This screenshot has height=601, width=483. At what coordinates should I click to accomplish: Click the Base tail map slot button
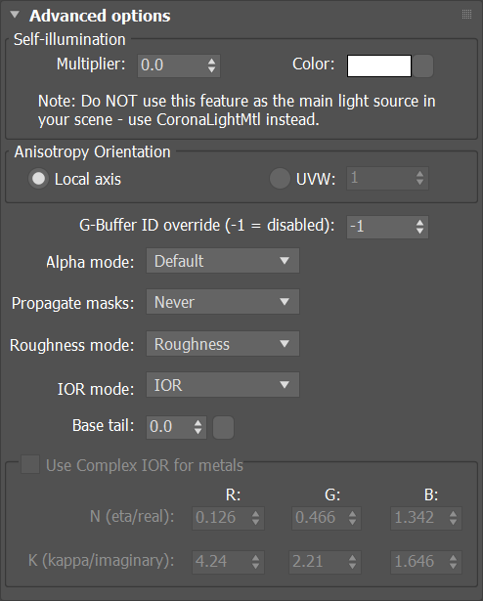223,427
